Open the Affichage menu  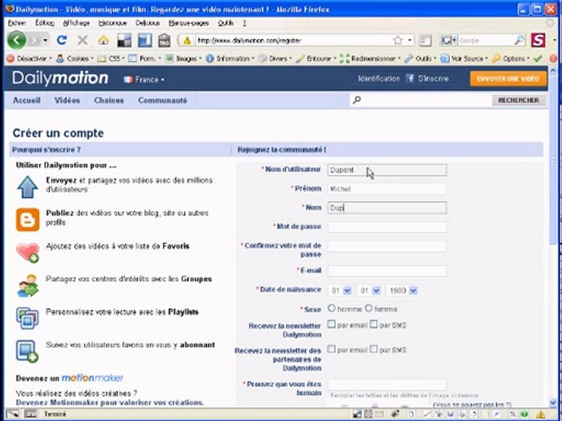[x=76, y=23]
